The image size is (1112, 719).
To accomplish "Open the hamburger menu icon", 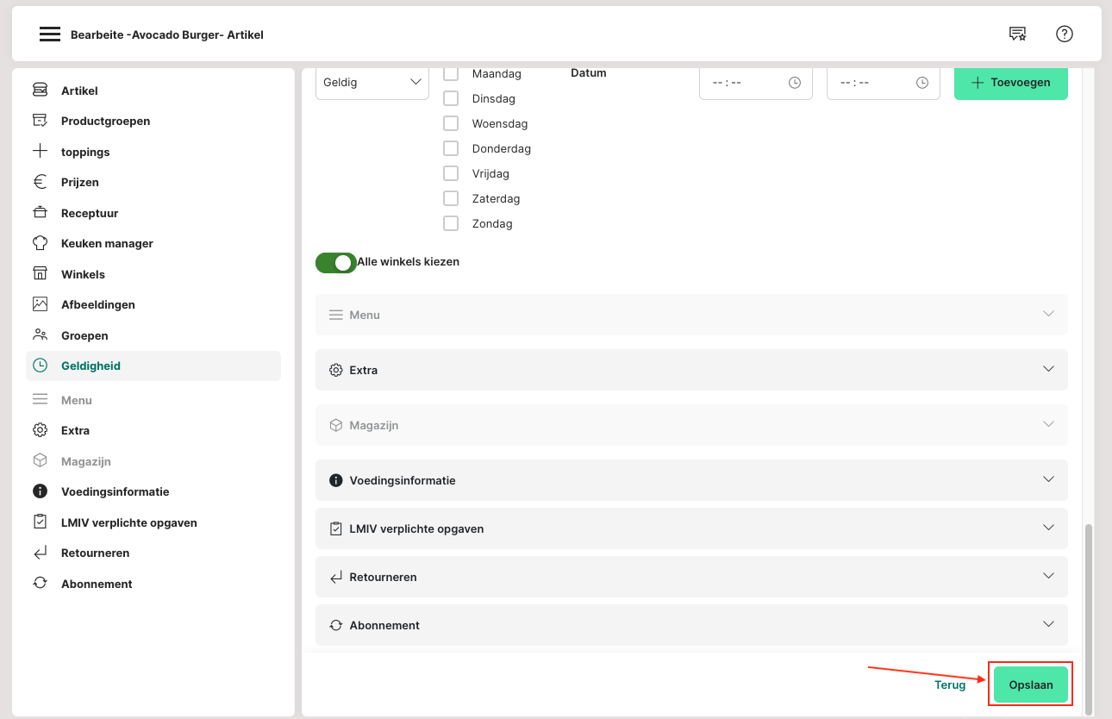I will (50, 34).
